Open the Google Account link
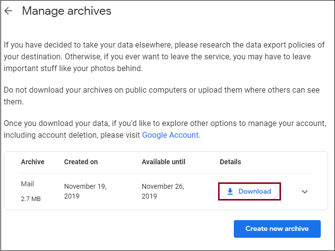This screenshot has width=335, height=251. pos(170,135)
